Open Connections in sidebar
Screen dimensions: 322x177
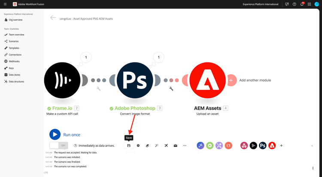point(13,55)
